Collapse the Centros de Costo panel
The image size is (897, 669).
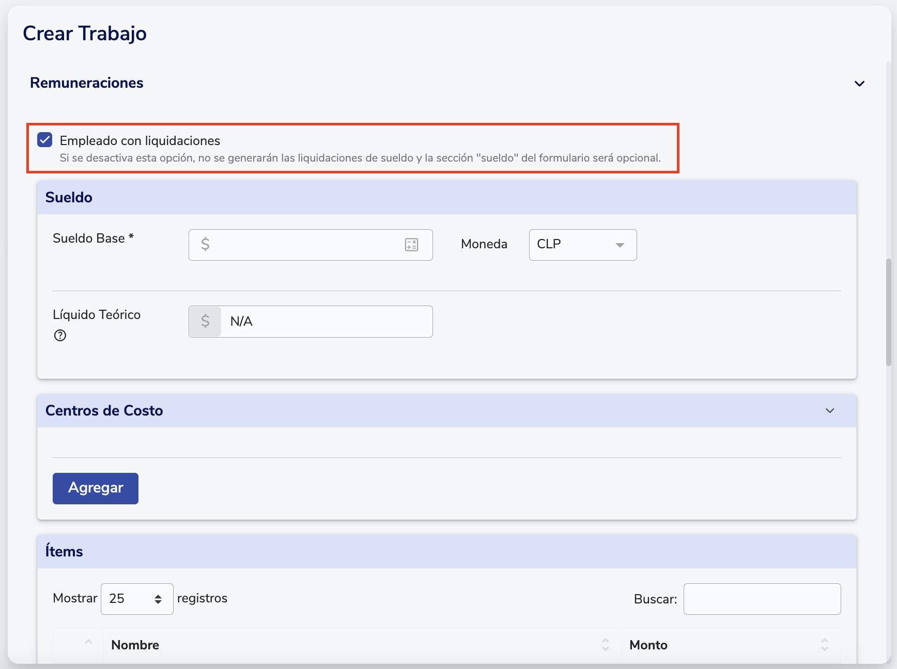[830, 411]
